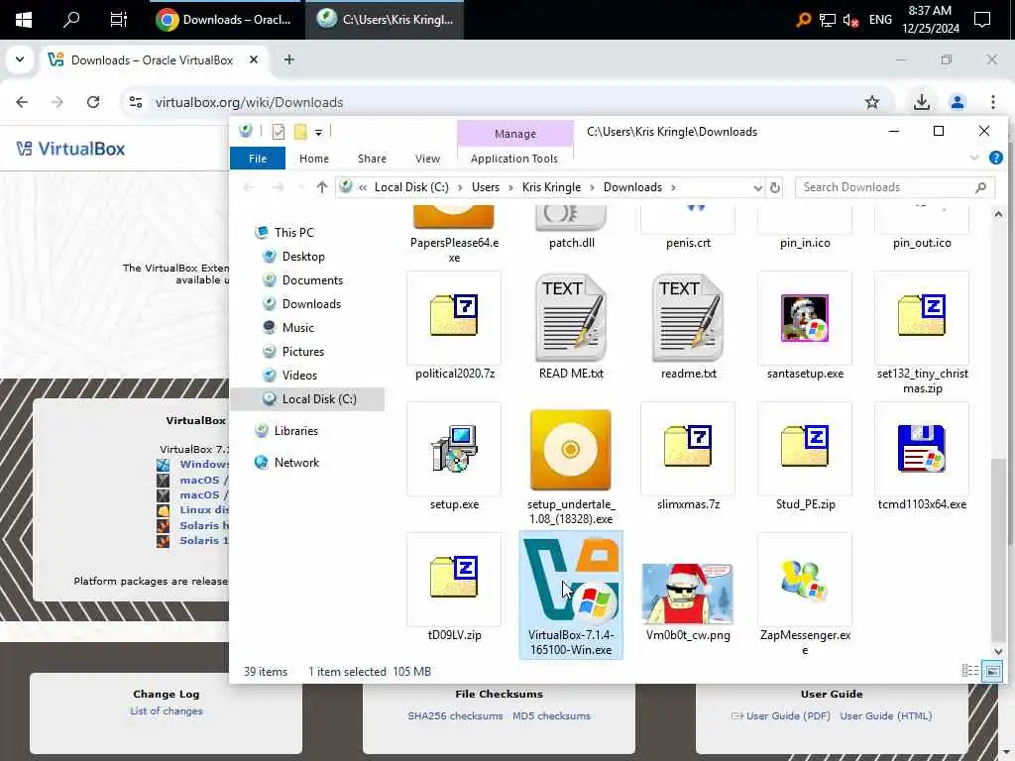
Task: Select Desktop in navigation pane
Action: tap(303, 257)
